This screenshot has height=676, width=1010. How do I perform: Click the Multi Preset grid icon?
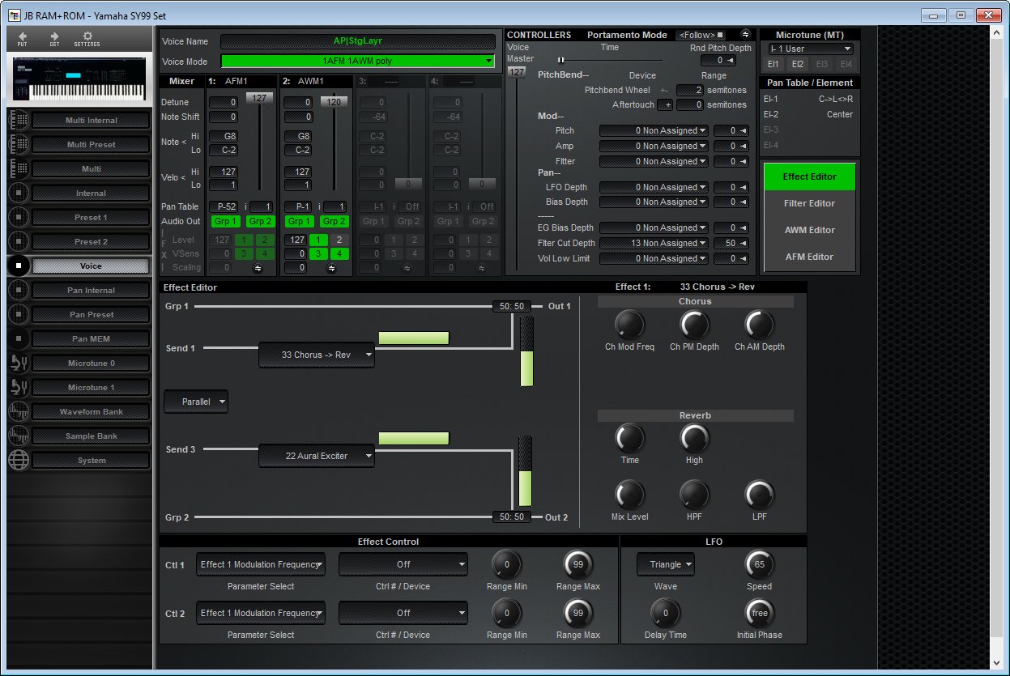18,145
